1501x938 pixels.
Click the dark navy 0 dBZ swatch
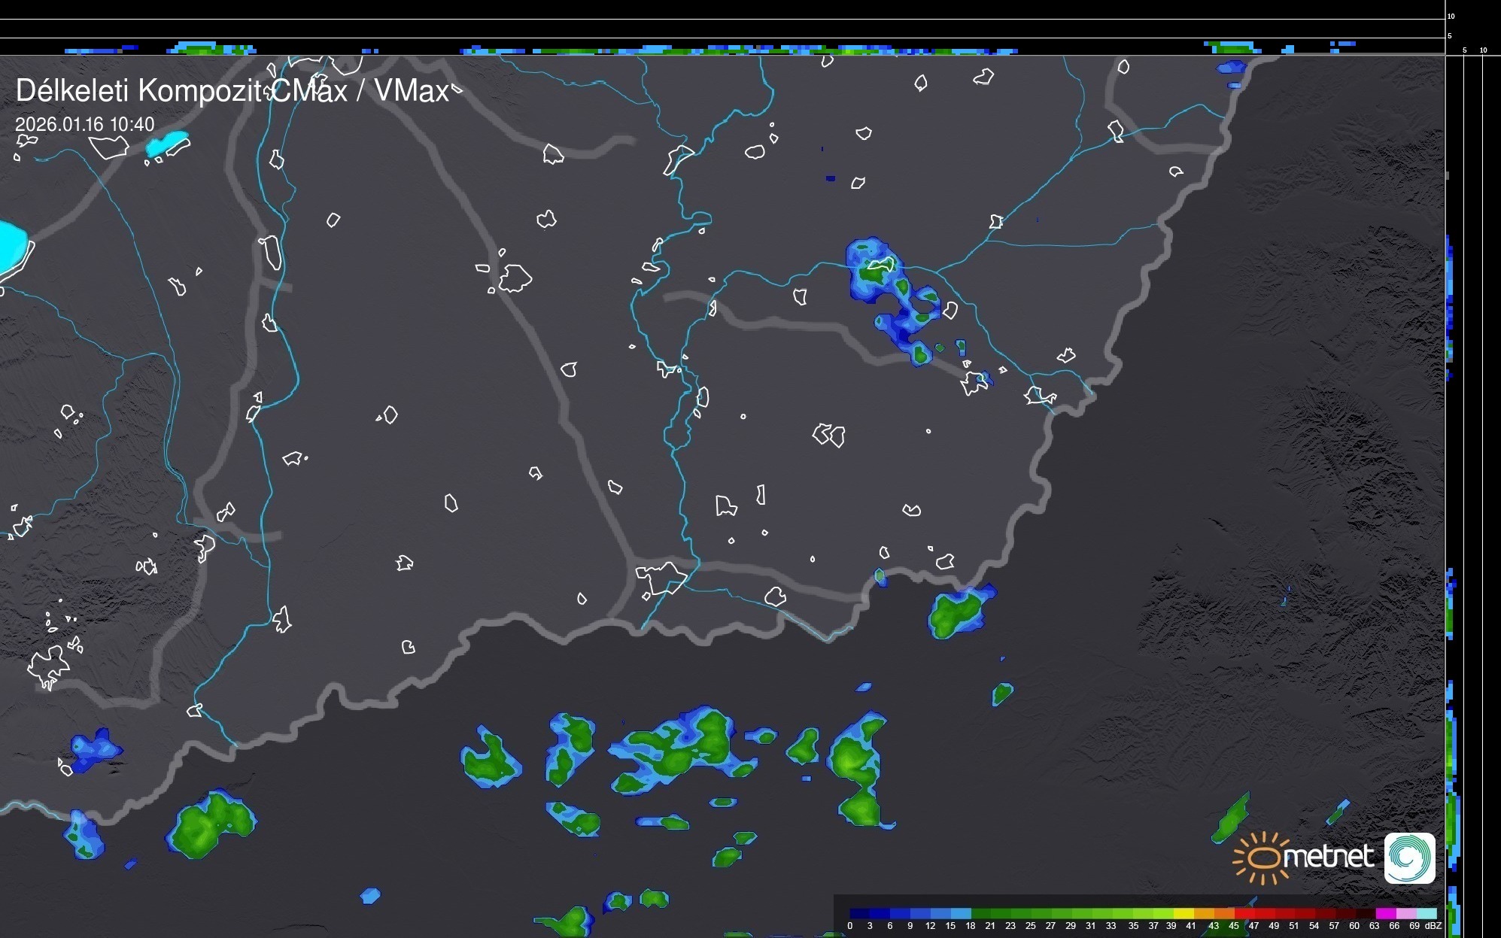point(859,913)
